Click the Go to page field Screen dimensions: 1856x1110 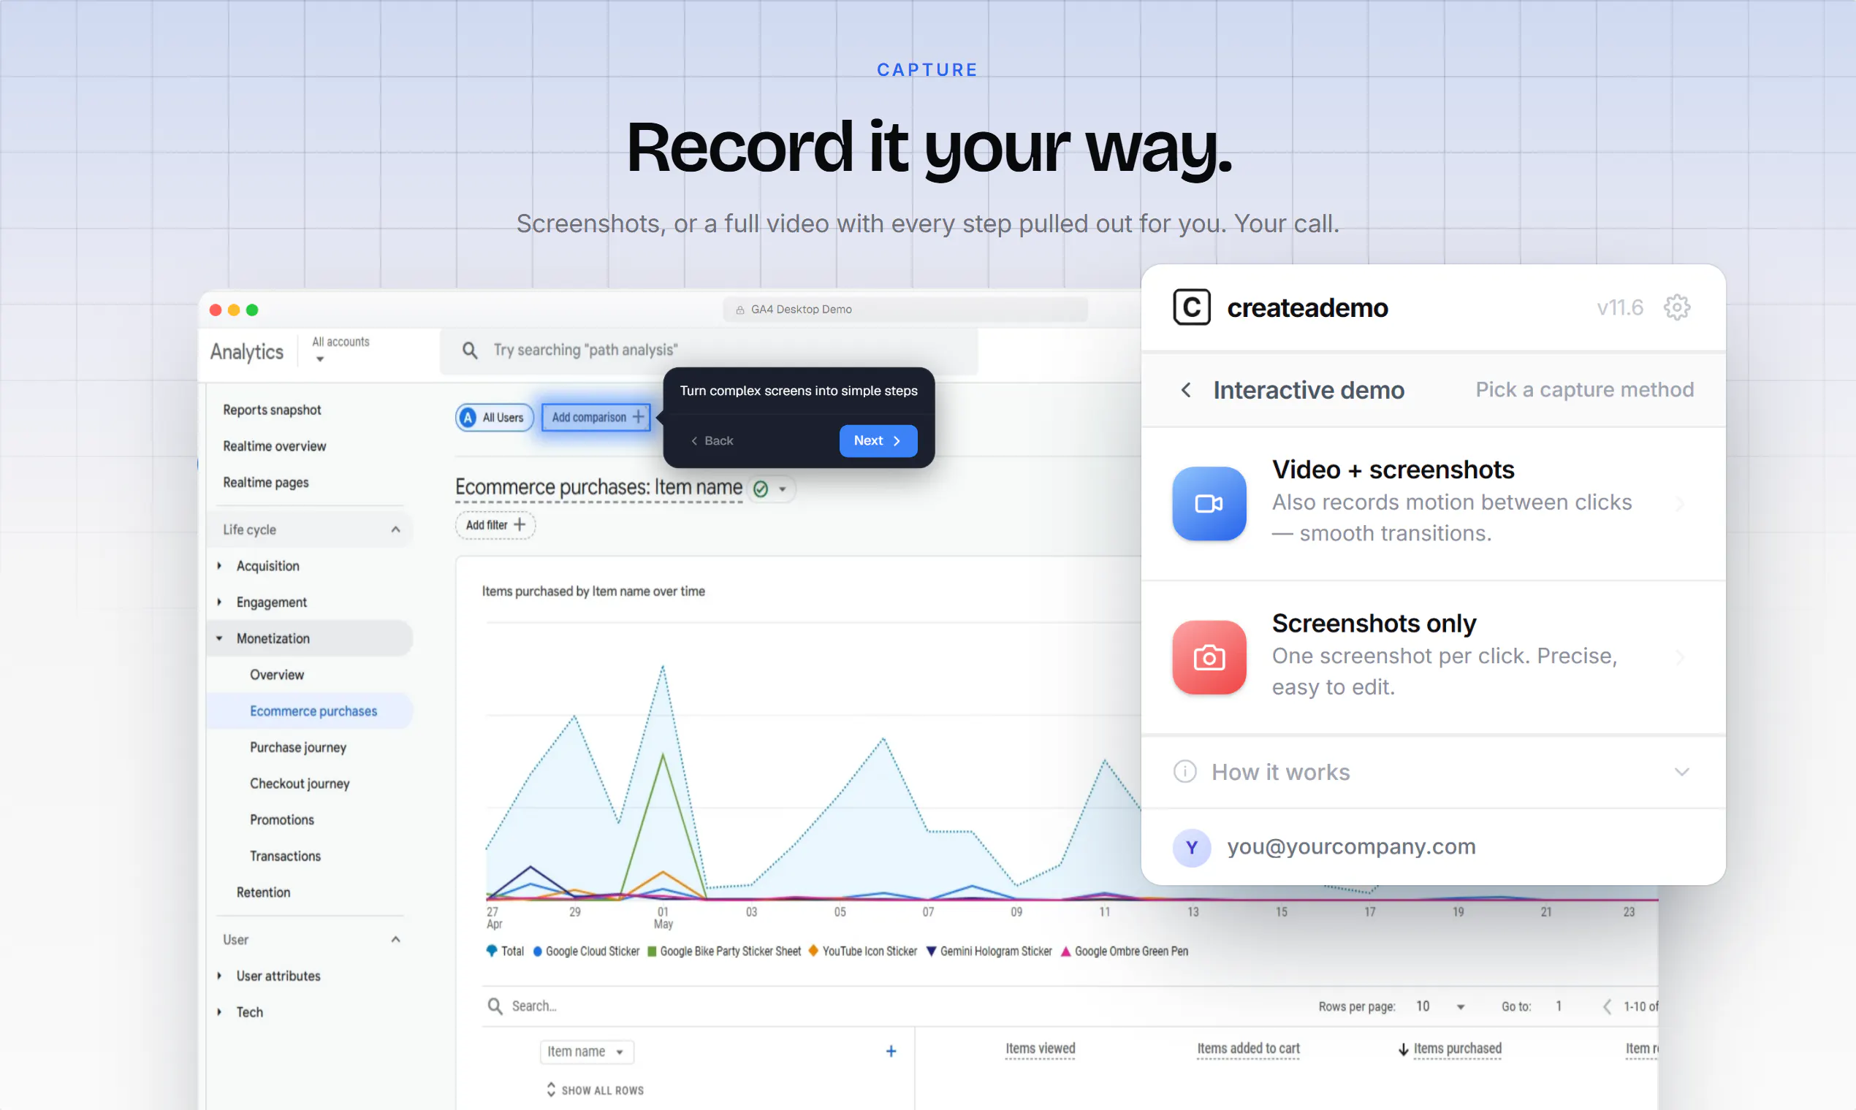coord(1559,1007)
